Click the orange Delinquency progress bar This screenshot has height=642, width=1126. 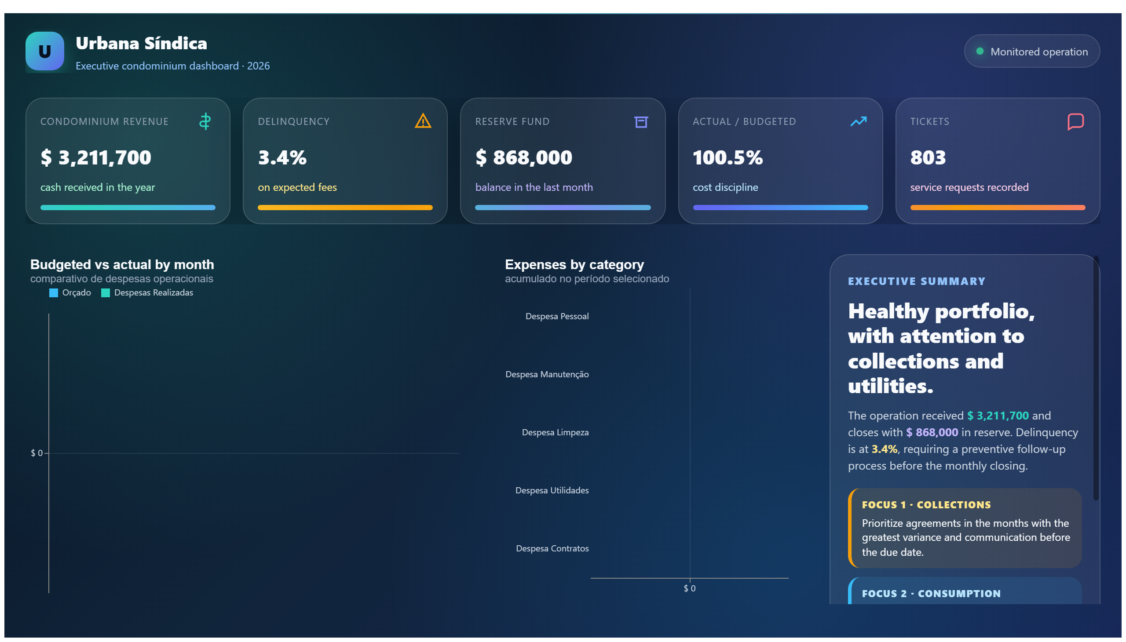(x=345, y=208)
